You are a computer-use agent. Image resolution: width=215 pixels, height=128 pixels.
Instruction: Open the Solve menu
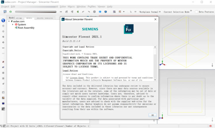pyautogui.click(x=63, y=6)
